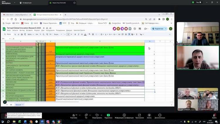Switch to the Аркуш1 sheet tab
Screen dimensions: 220x124
[18, 104]
